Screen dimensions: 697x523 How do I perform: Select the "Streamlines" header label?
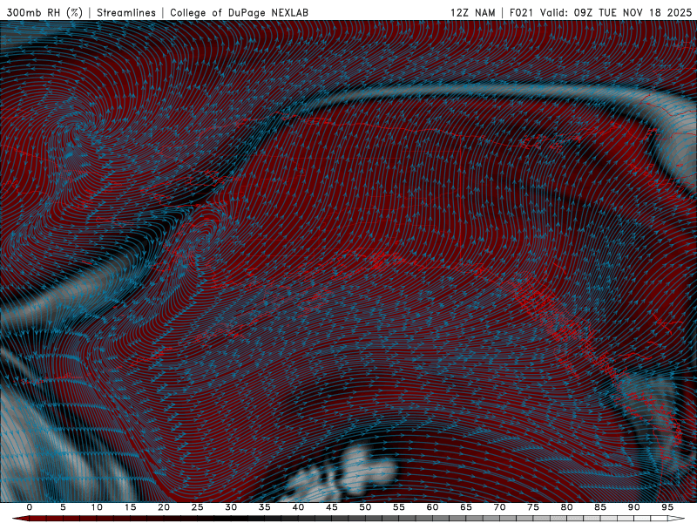tap(126, 13)
